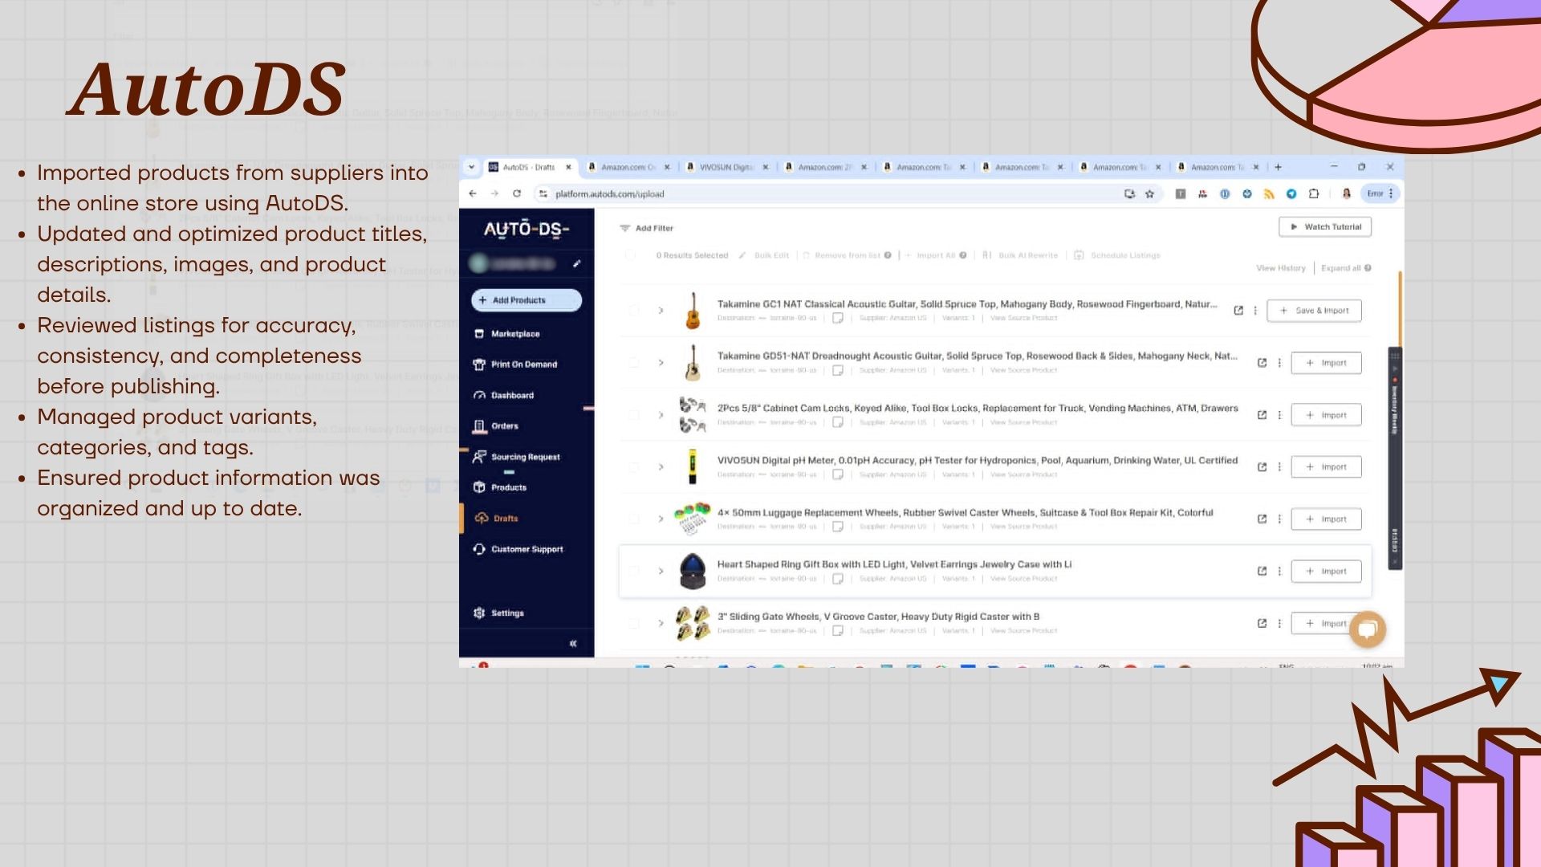Open the orange chat bubble widget
Viewport: 1541px width, 867px height.
1368,629
